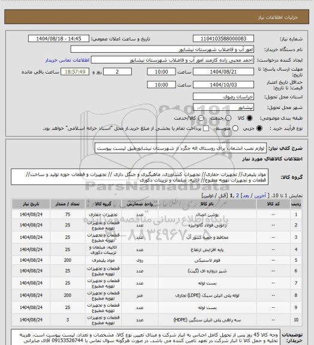Image resolution: width=314 pixels, height=345 pixels.
Task: Click the group مواد پلیمری in row 5
Action: pos(103,261)
